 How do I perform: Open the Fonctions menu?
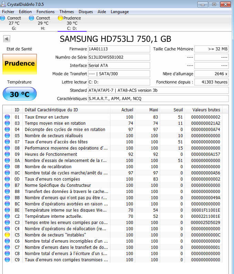pyautogui.click(x=46, y=12)
